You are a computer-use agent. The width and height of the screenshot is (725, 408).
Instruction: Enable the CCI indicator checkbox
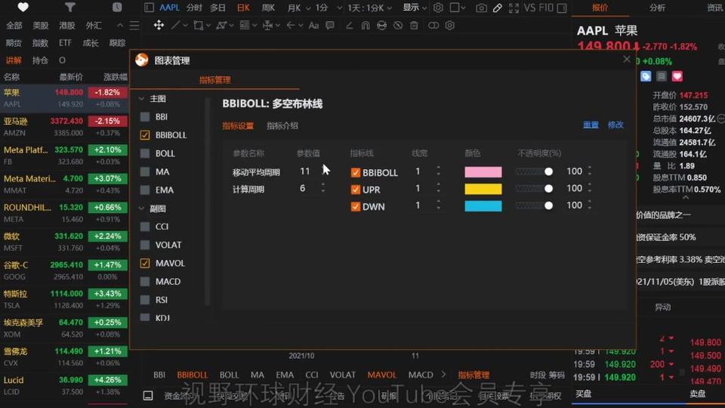[145, 227]
